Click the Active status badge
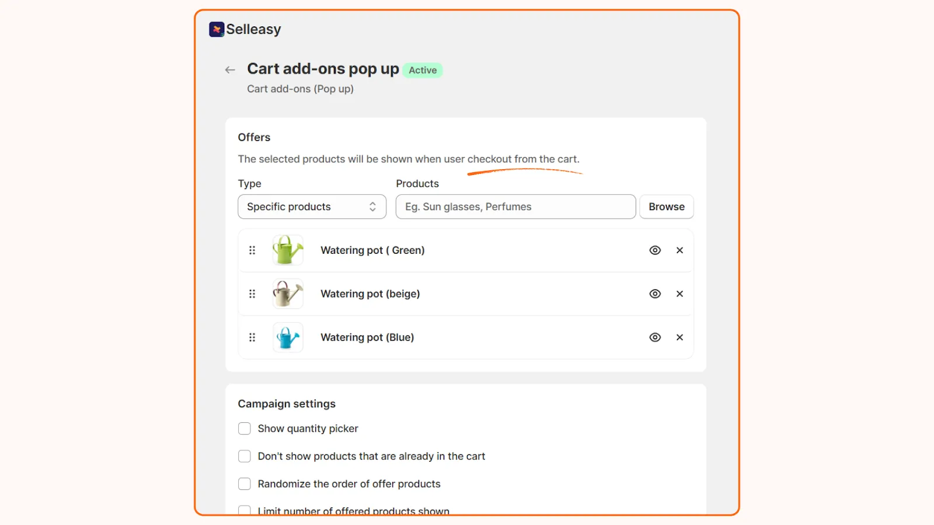The image size is (934, 525). tap(423, 70)
